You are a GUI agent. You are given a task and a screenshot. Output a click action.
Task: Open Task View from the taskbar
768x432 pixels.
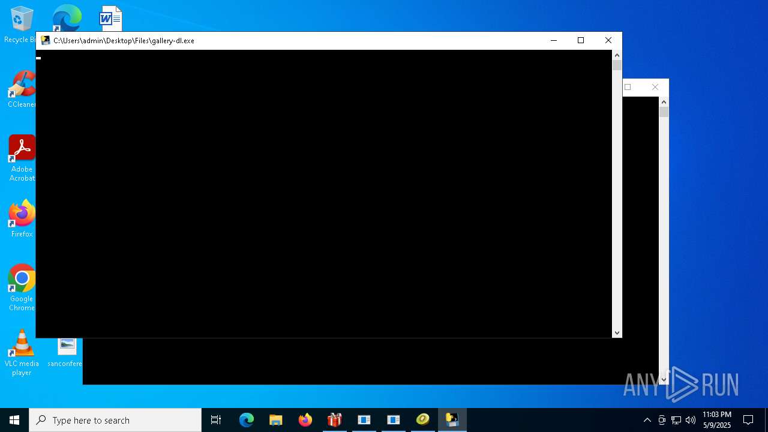tap(216, 420)
